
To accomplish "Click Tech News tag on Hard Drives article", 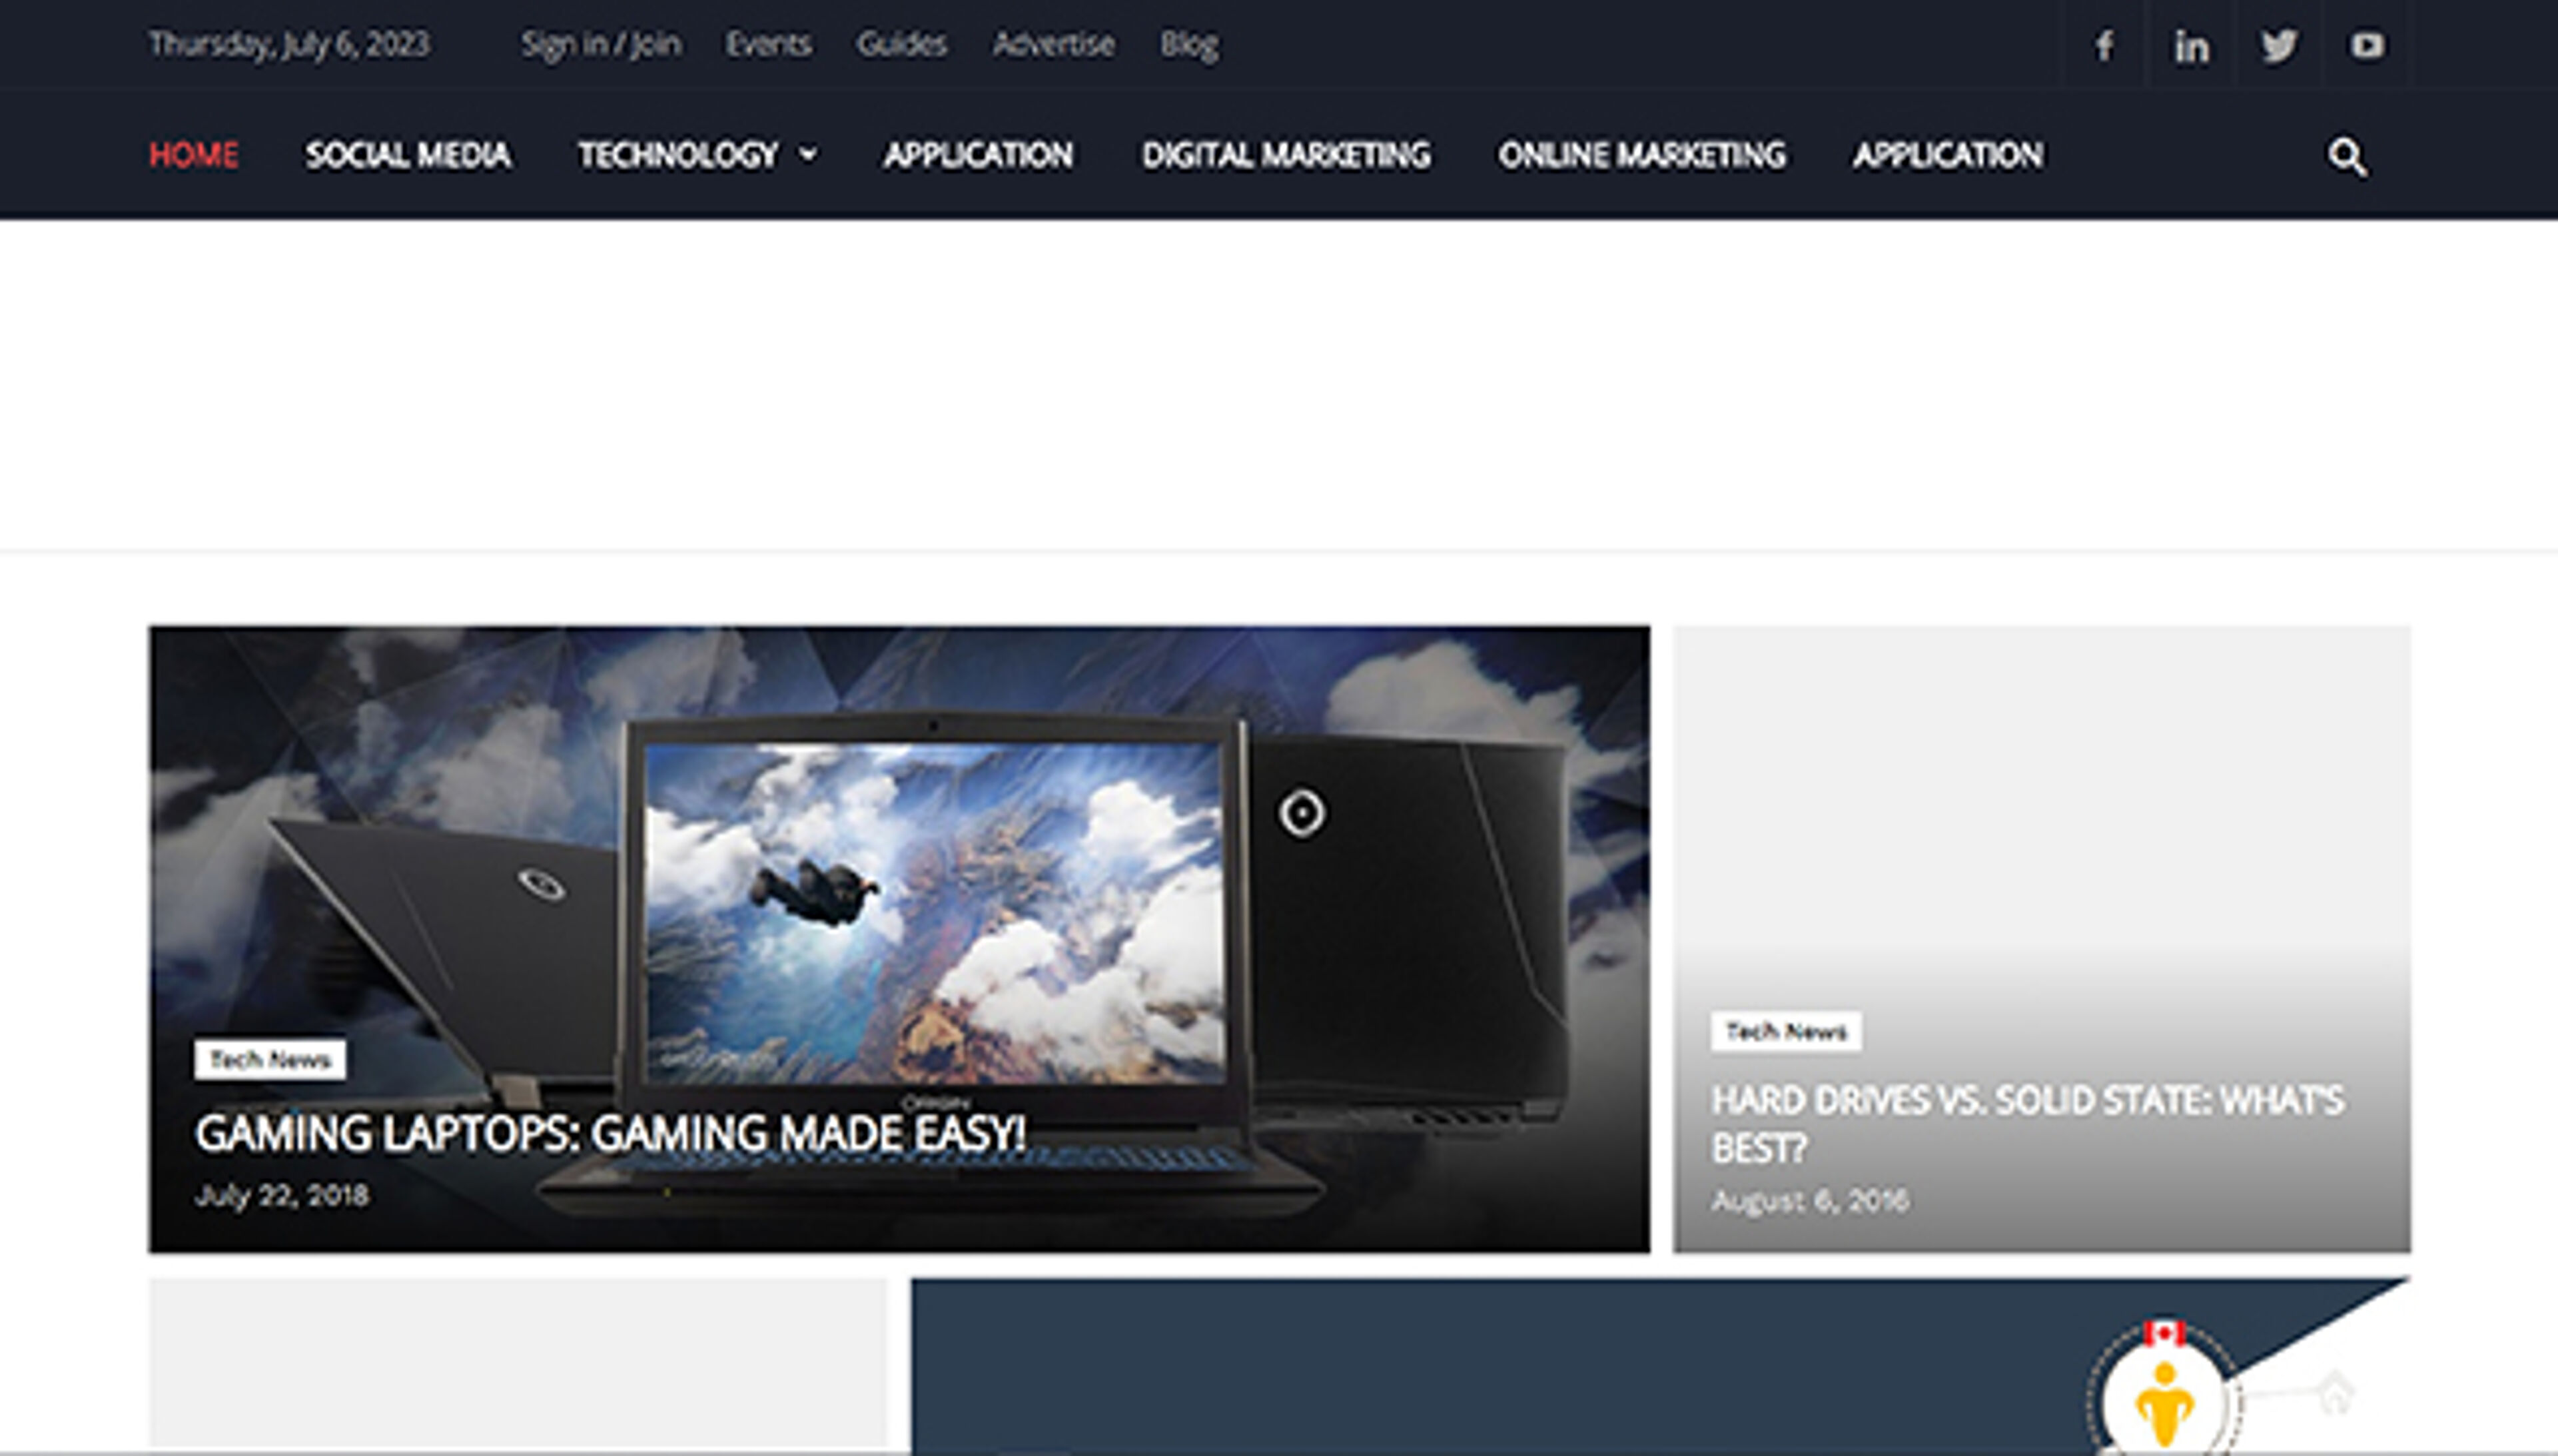I will tap(1785, 1032).
